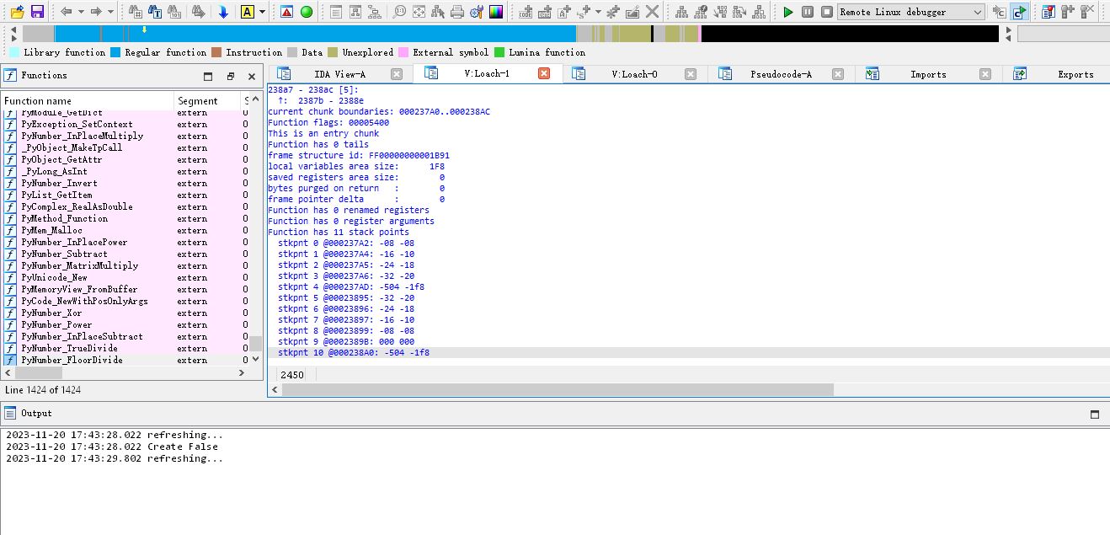Click the printer icon in toolbar

[457, 12]
